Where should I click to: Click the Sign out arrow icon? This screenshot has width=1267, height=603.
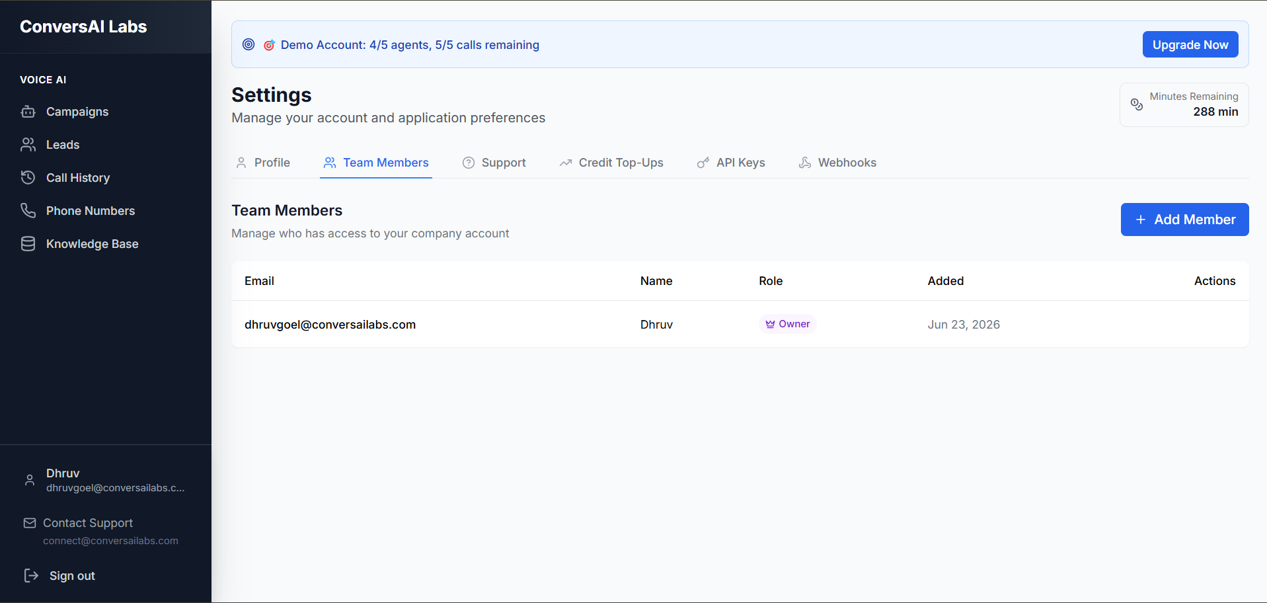point(31,575)
